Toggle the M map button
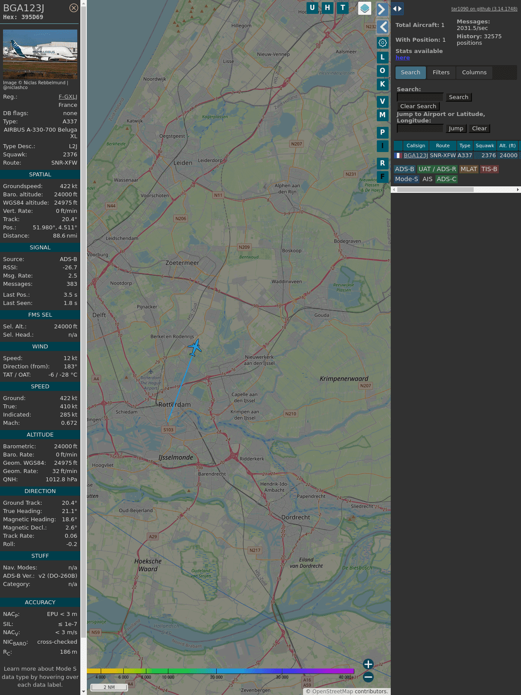521x695 pixels. coord(383,115)
